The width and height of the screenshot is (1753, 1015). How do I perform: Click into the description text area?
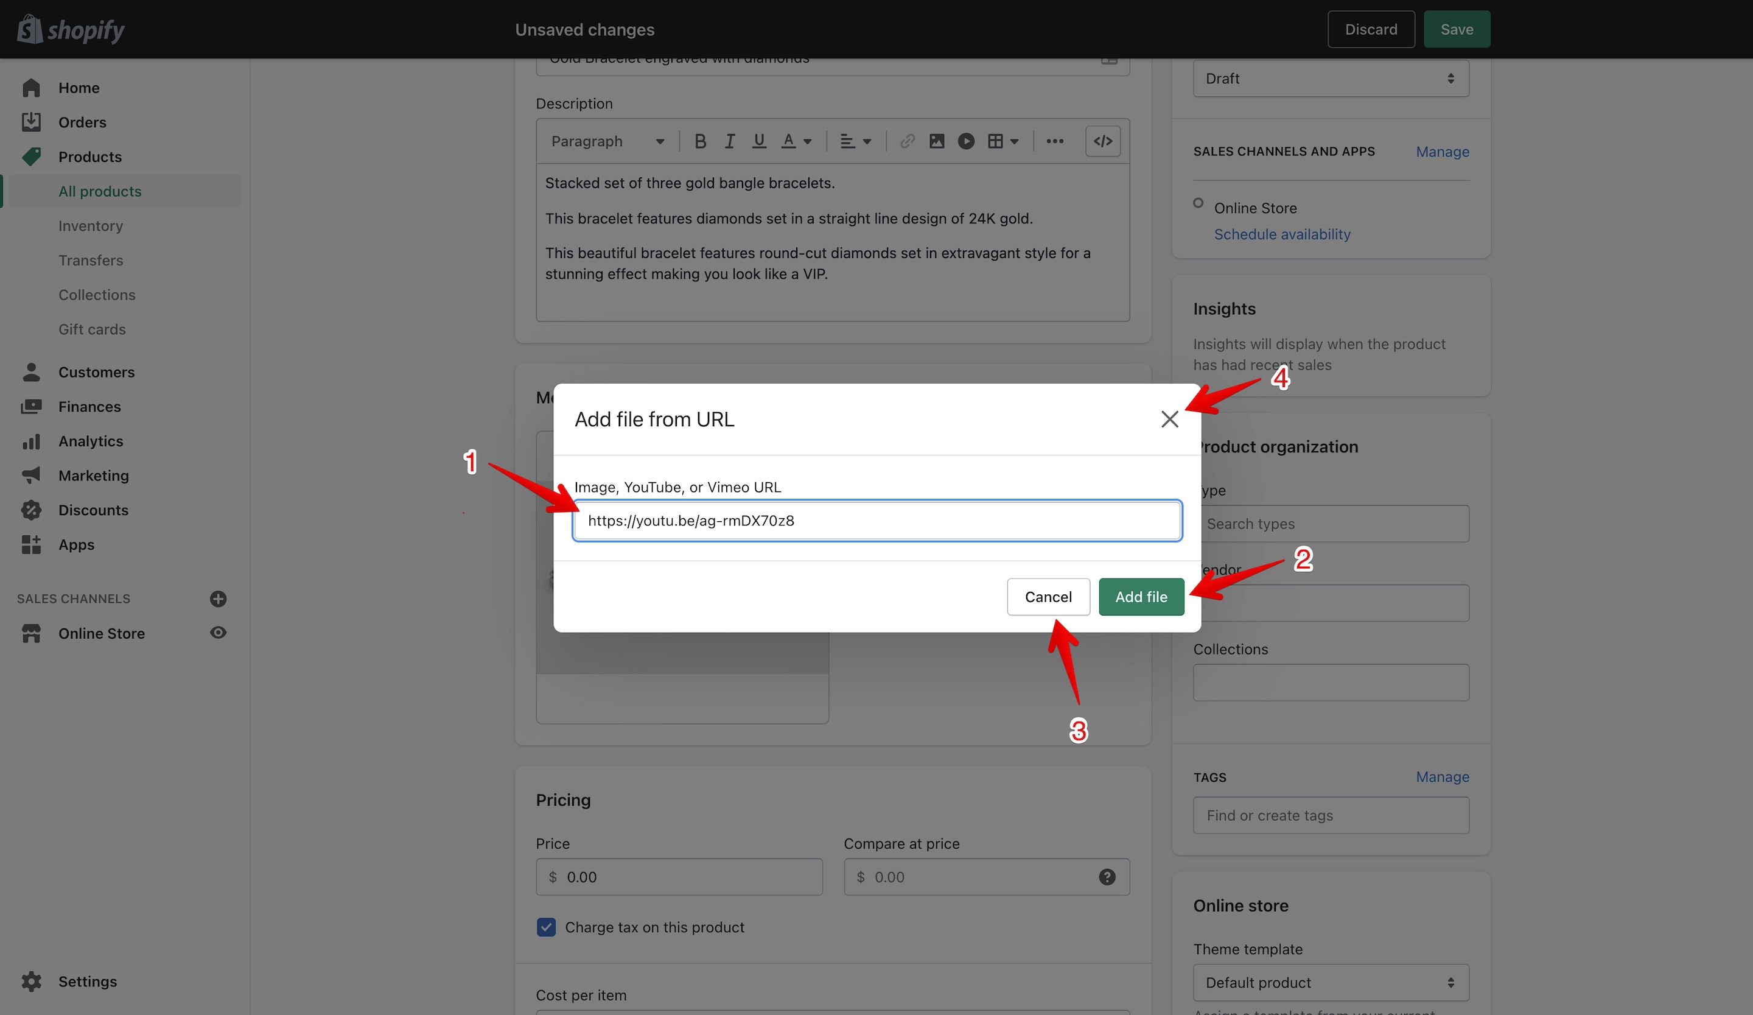(833, 242)
